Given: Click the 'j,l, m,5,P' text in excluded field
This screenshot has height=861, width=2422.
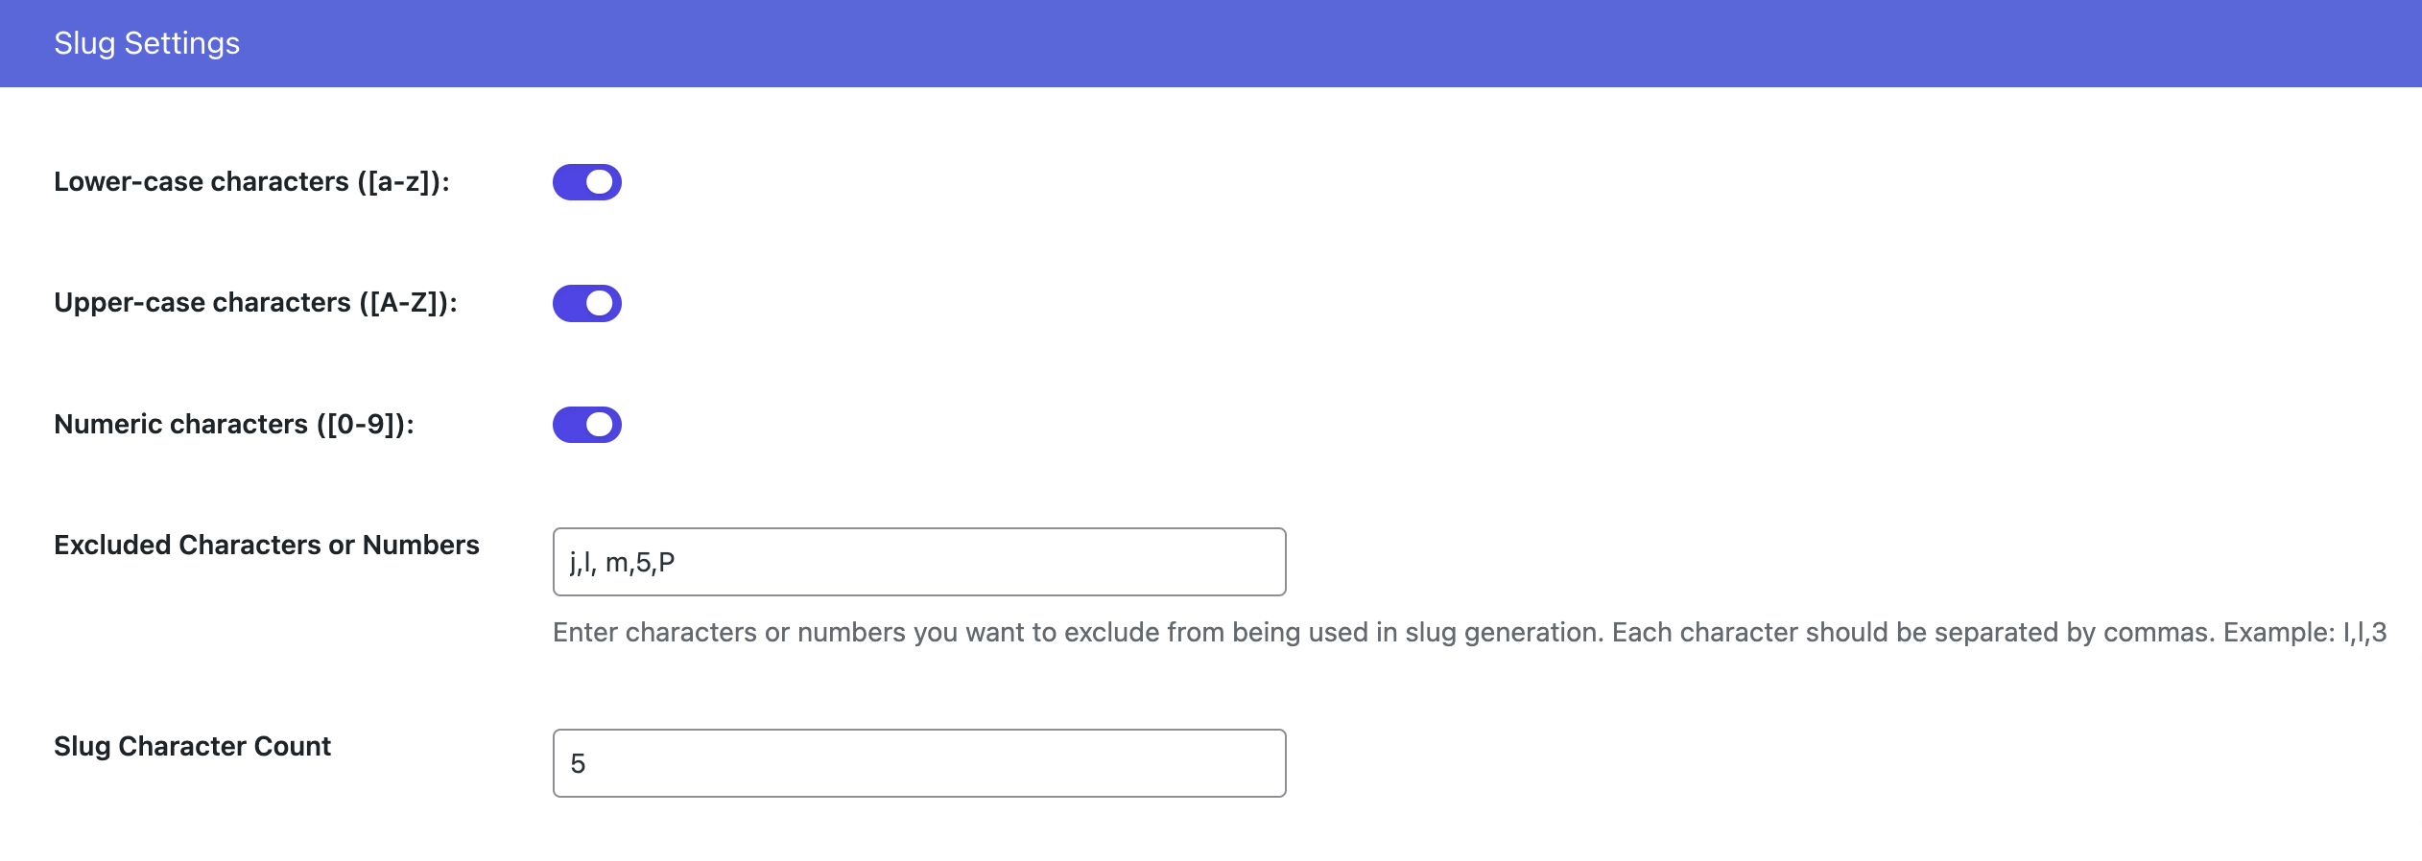Looking at the screenshot, I should point(622,563).
